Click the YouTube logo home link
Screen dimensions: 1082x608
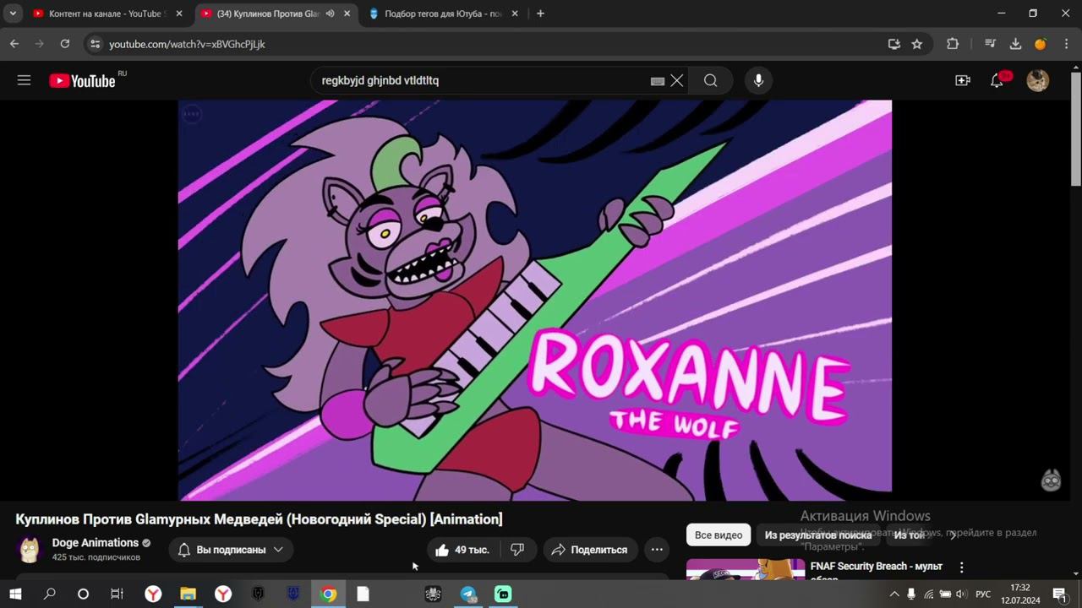click(x=83, y=81)
